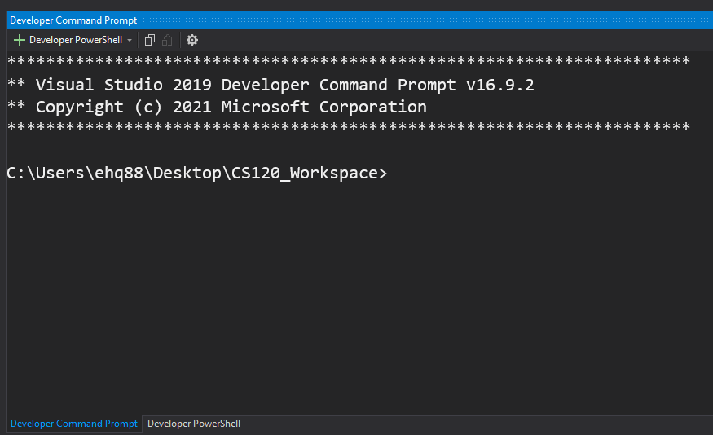Viewport: 713px width, 435px height.
Task: Click the prompt line C:\Users\ehq88\Desktop\CS120_Workspace>
Action: pos(197,174)
